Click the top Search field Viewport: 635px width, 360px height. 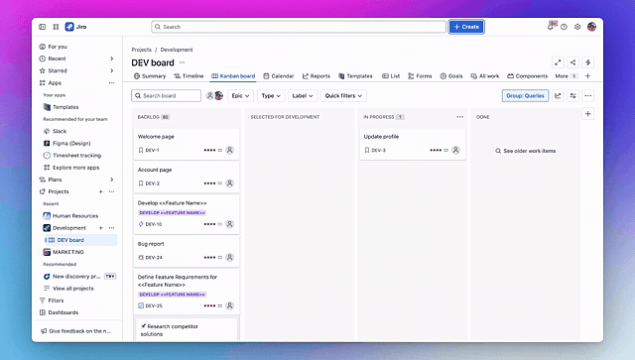click(x=299, y=27)
